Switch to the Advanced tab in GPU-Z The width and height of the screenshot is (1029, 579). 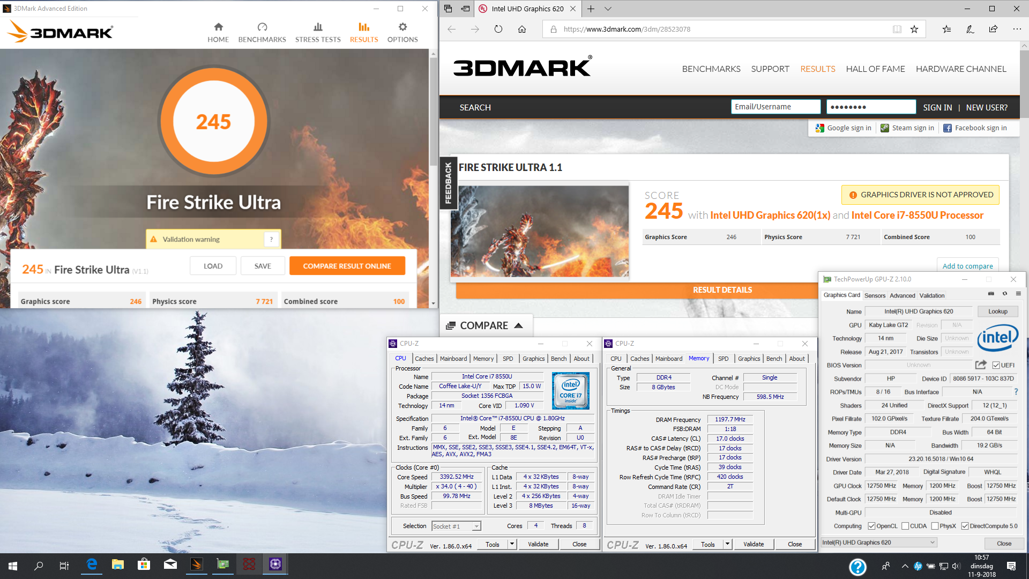pos(903,295)
